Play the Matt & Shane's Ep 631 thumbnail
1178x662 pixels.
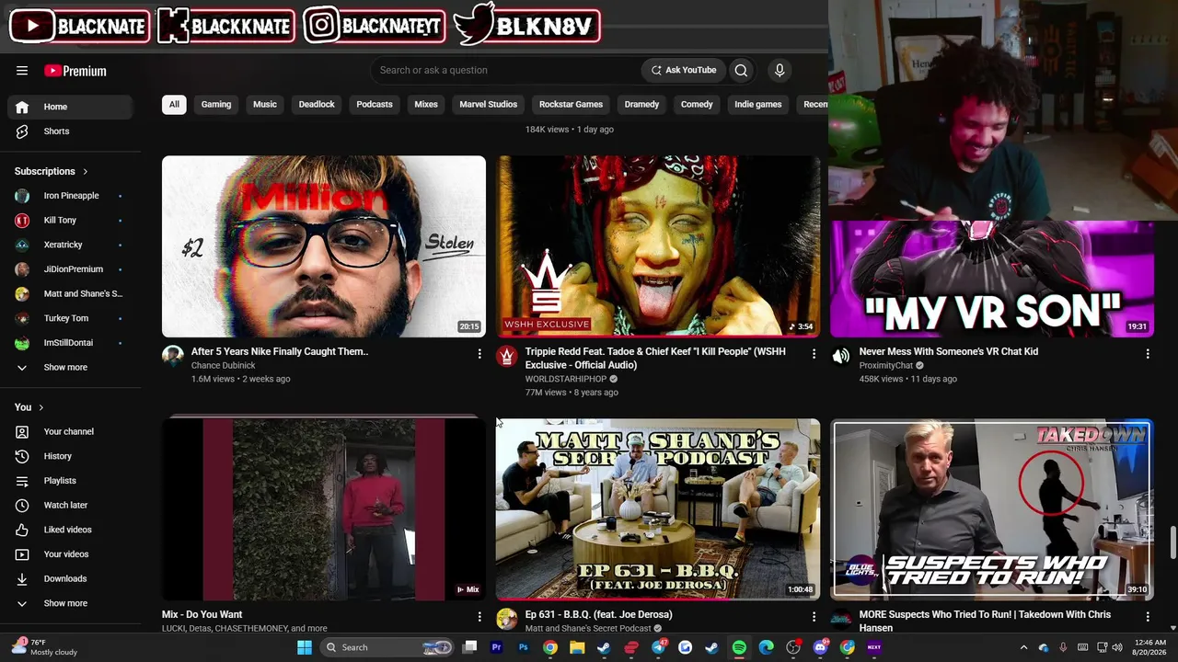[658, 509]
